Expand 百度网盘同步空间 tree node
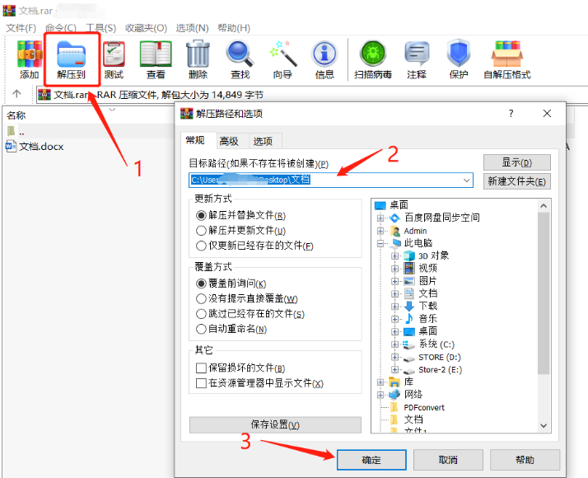The height and width of the screenshot is (478, 588). [x=380, y=218]
